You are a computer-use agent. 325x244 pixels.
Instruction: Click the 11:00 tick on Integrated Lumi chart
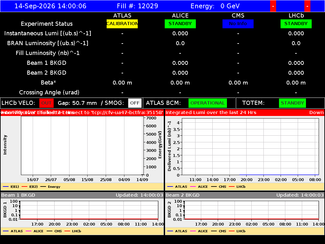(195, 180)
